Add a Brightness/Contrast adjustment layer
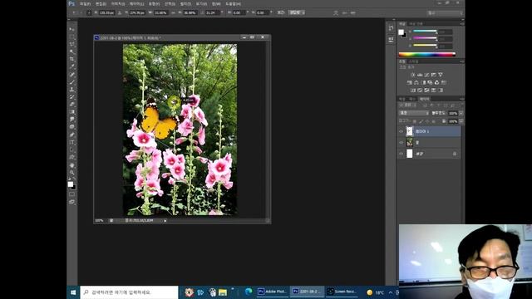Viewport: 532px width, 299px height. coord(413,75)
